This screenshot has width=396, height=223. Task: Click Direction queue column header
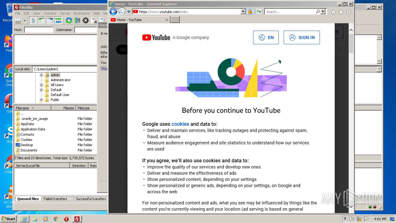79,166
